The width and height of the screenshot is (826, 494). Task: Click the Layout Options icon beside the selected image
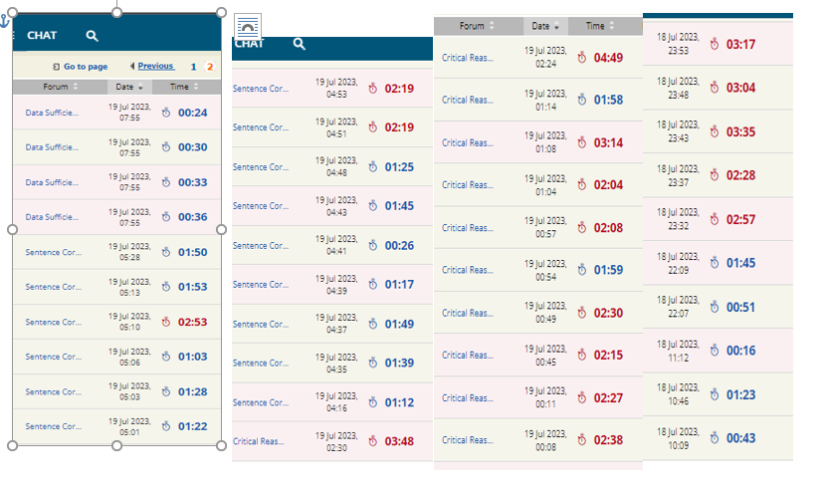(249, 27)
